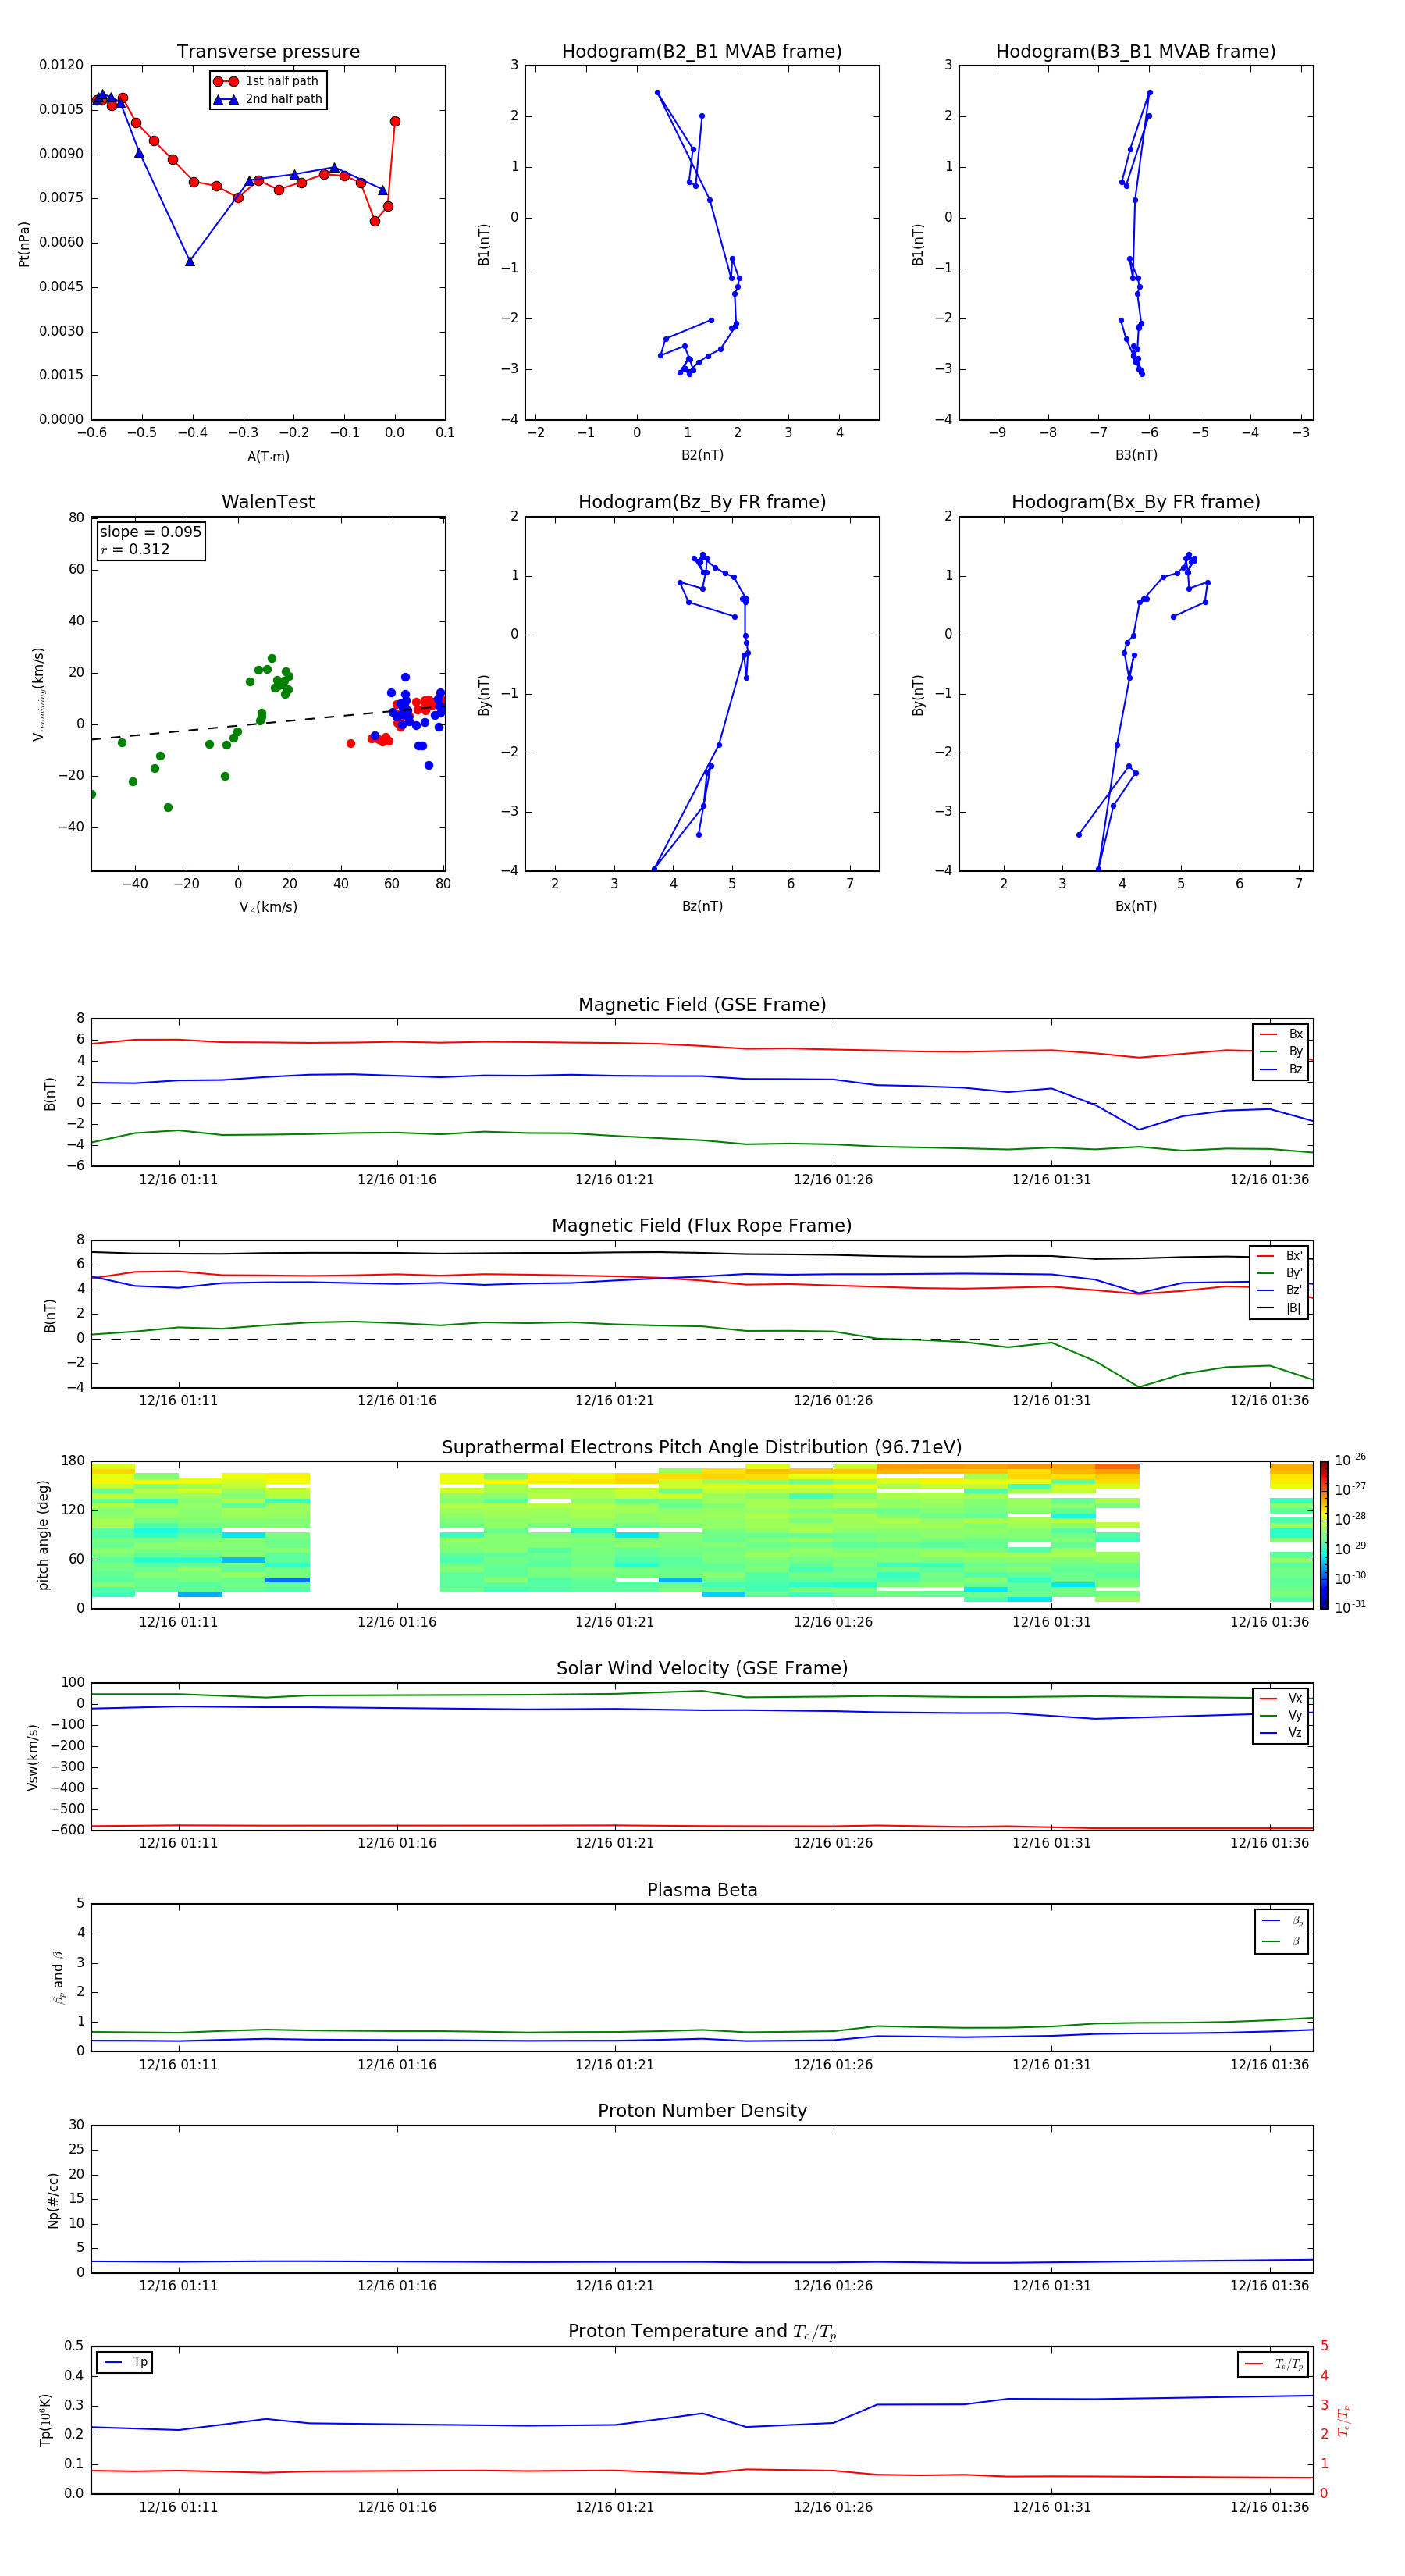Click '12/16 01:11' tick on bottom panel

[x=178, y=2507]
